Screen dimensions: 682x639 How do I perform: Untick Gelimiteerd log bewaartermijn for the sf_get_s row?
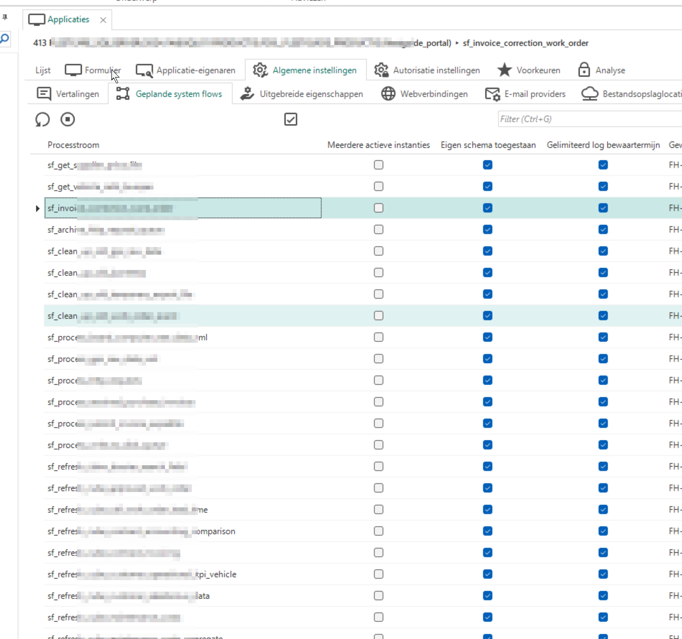pyautogui.click(x=603, y=165)
